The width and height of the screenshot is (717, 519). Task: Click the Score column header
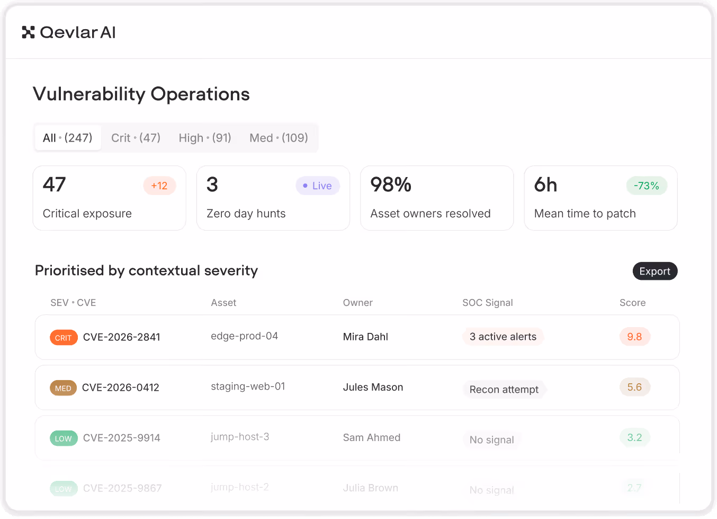click(633, 303)
